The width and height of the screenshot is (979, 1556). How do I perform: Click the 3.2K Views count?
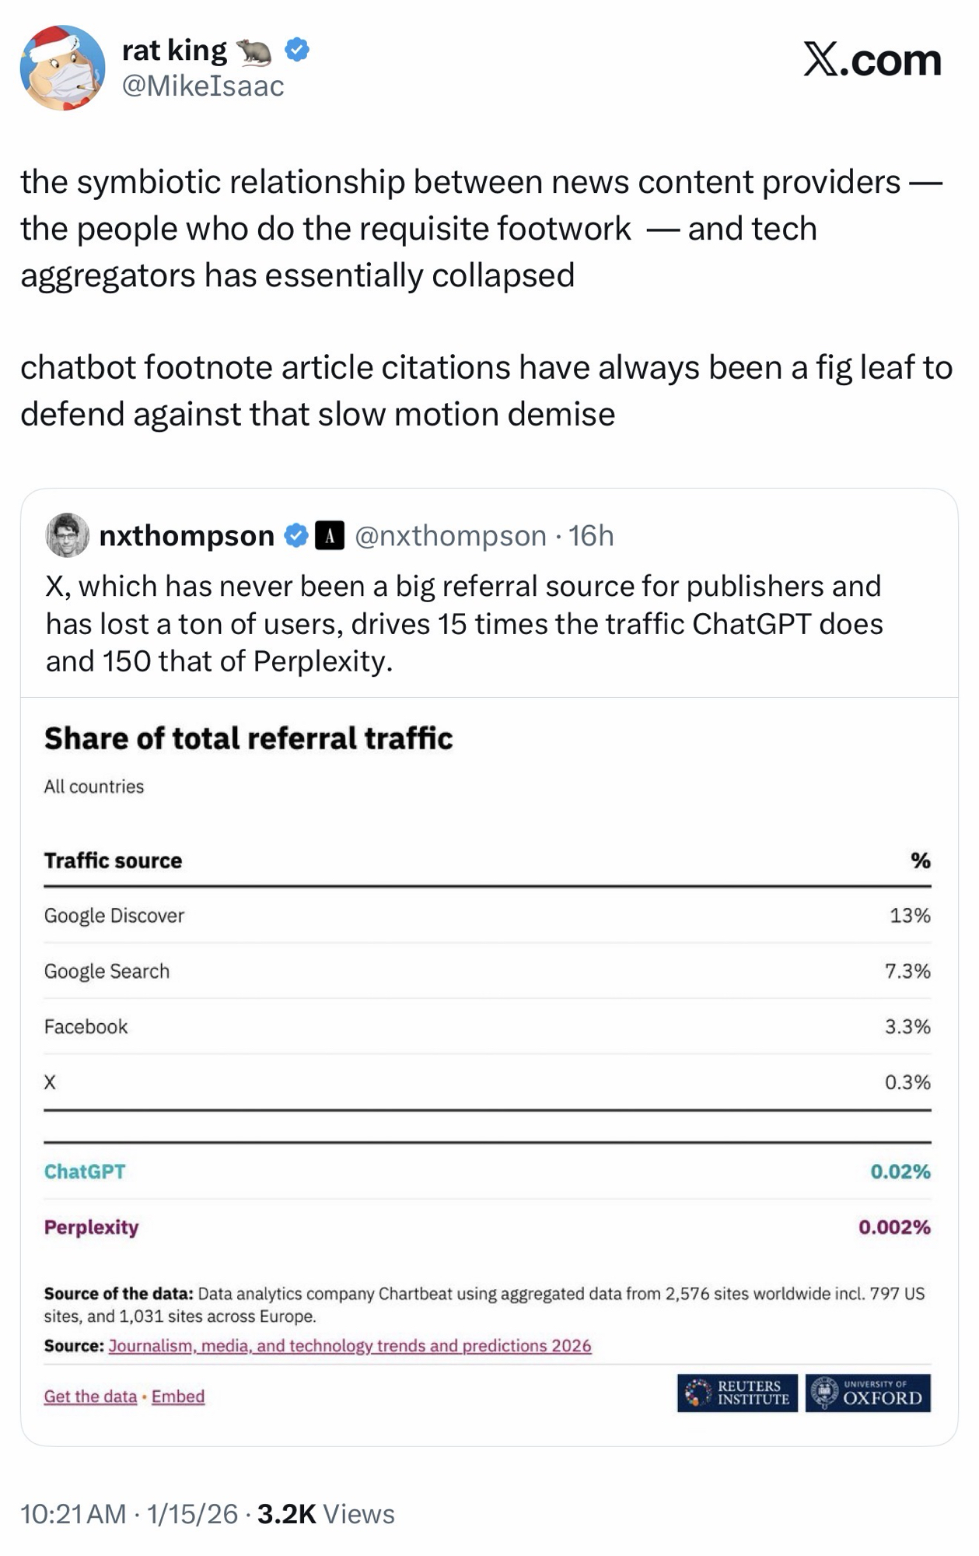[326, 1514]
